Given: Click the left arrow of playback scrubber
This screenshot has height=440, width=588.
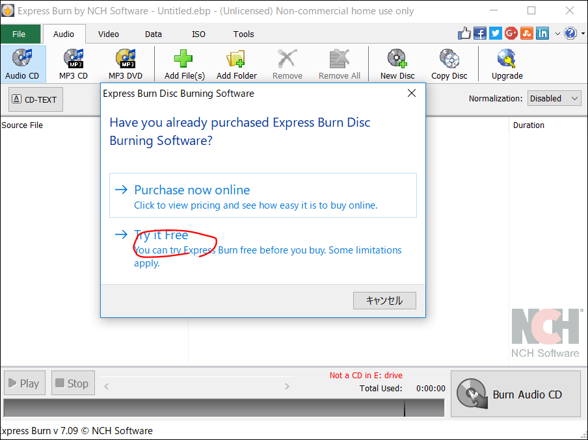Looking at the screenshot, I should [107, 386].
